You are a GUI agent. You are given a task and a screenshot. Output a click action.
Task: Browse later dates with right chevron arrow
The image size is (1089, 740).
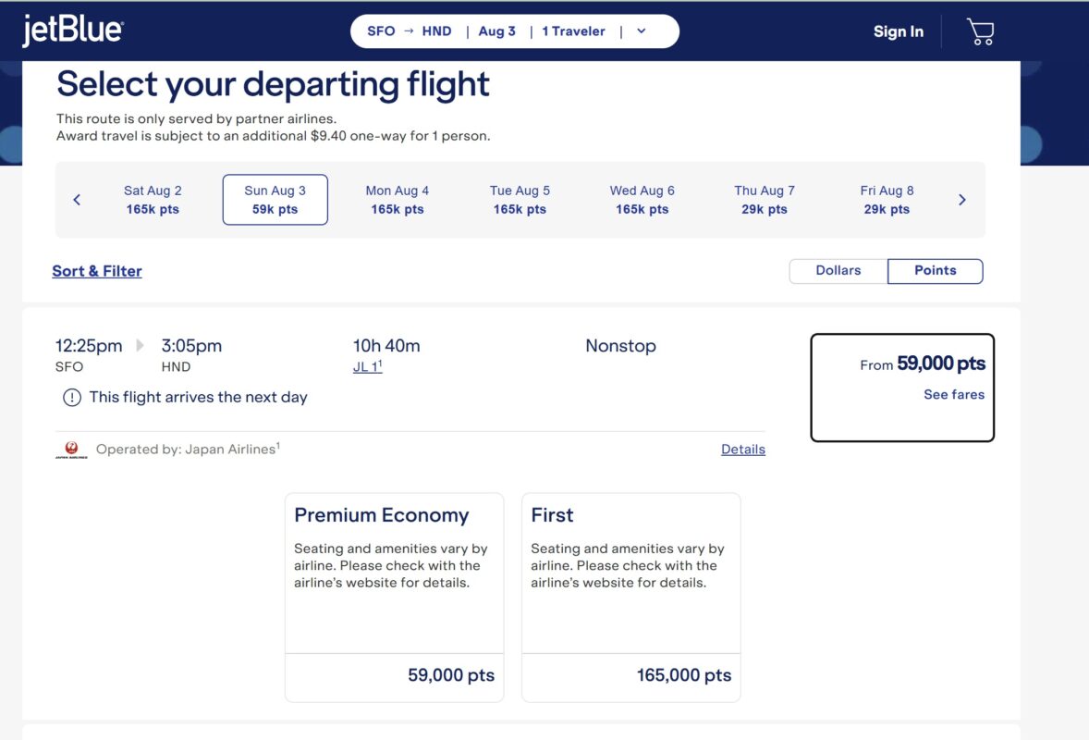click(962, 199)
